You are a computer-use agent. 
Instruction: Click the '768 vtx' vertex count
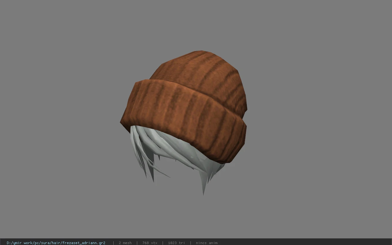(150, 243)
